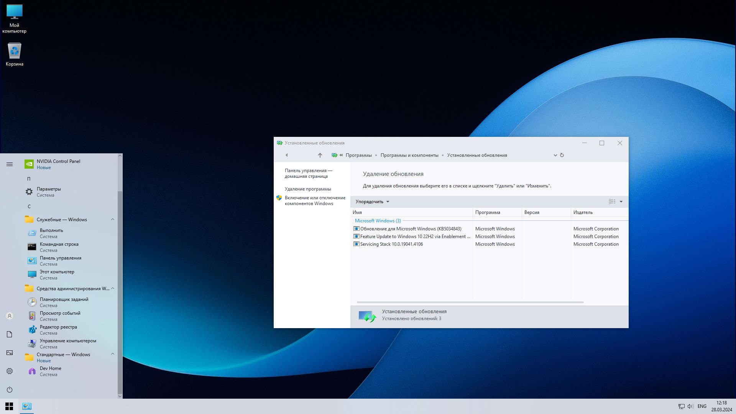Click the power icon in Start sidebar
Viewport: 736px width, 414px height.
click(x=10, y=389)
